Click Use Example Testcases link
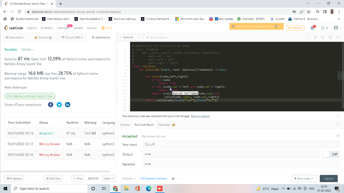The width and height of the screenshot is (344, 193). click(154, 179)
